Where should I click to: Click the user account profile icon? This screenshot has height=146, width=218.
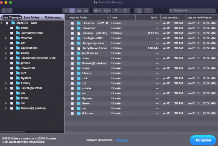(148, 11)
